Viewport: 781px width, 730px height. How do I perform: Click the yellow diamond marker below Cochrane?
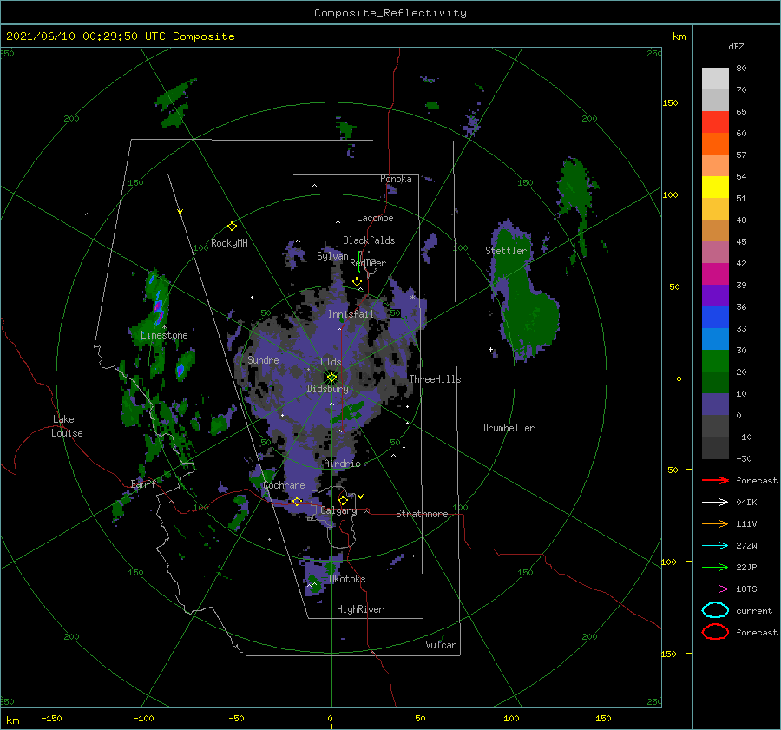point(298,501)
